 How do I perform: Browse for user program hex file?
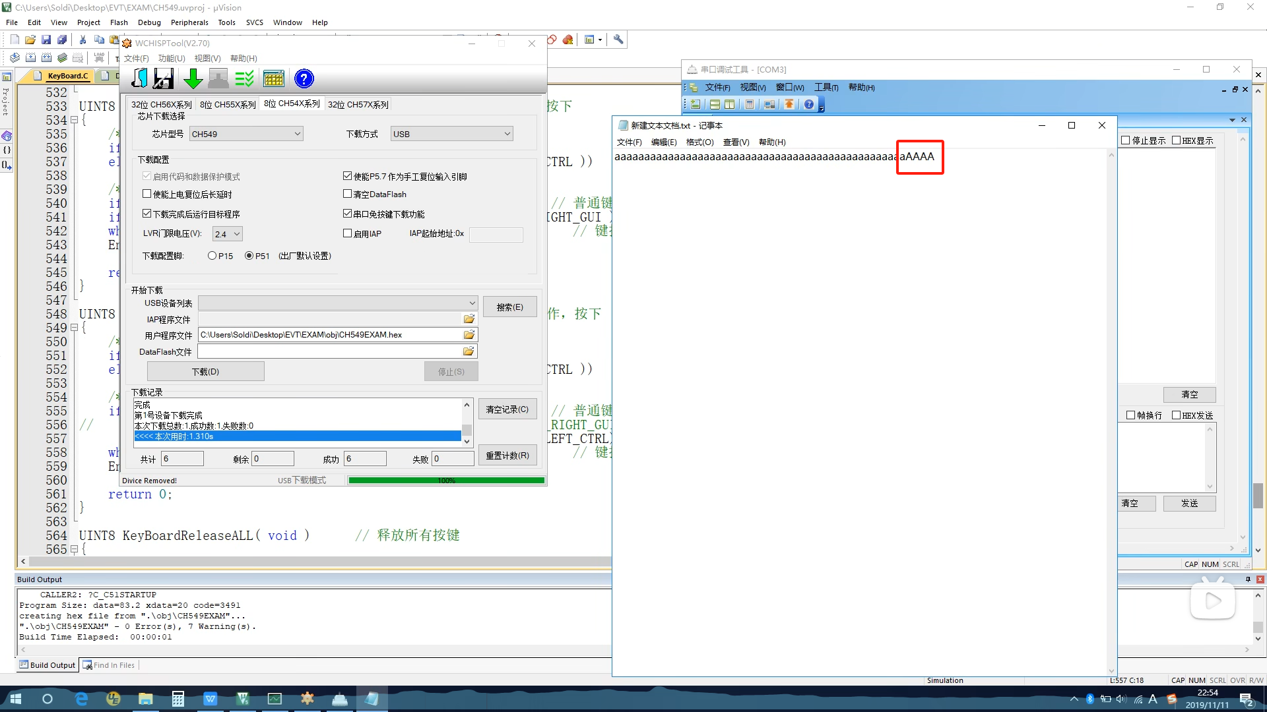coord(469,335)
